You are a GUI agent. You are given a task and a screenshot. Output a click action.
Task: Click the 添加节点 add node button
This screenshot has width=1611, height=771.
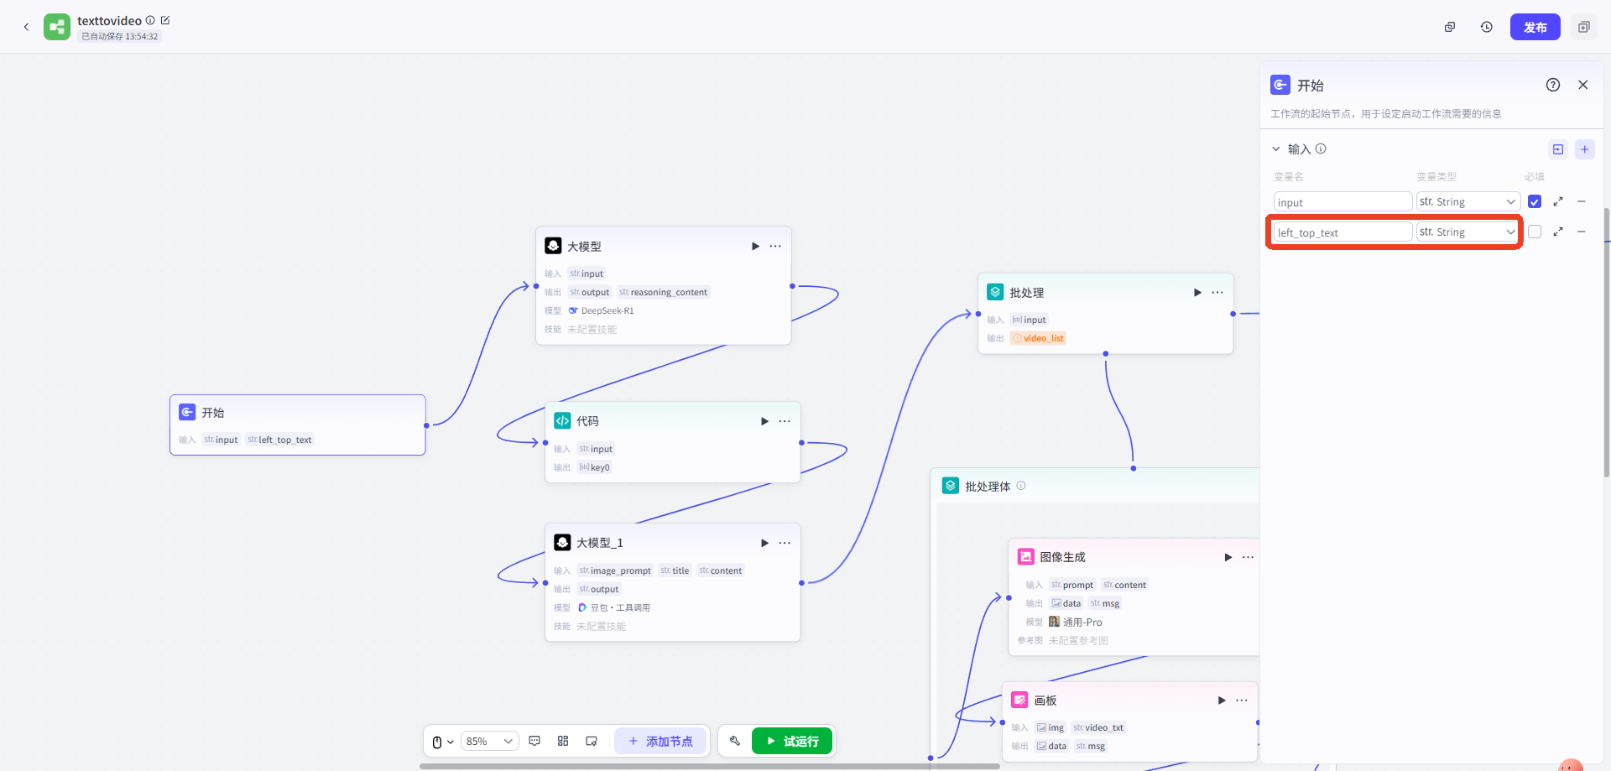[661, 741]
